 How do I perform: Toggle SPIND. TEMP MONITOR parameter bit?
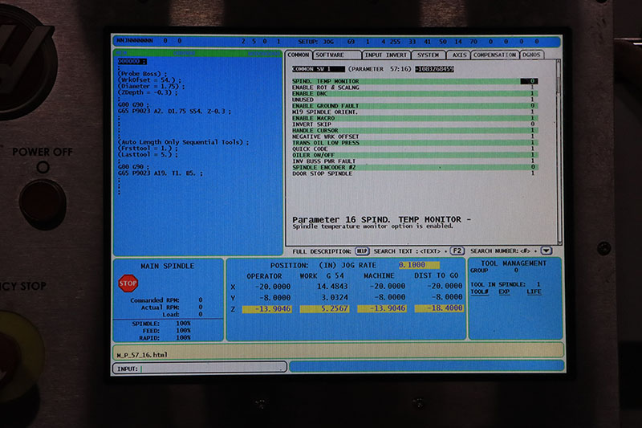[532, 81]
